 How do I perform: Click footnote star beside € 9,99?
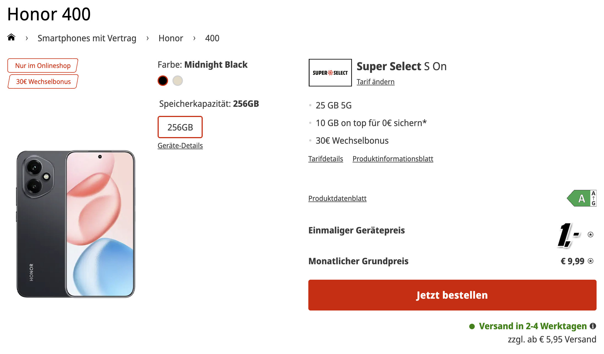[591, 261]
